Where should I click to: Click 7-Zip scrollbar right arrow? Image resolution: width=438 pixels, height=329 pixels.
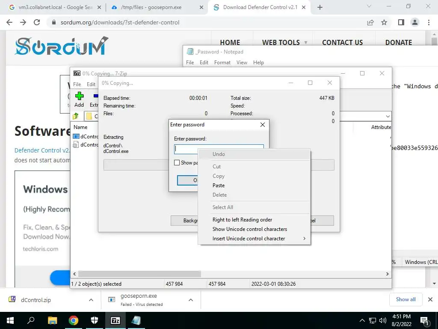click(387, 274)
